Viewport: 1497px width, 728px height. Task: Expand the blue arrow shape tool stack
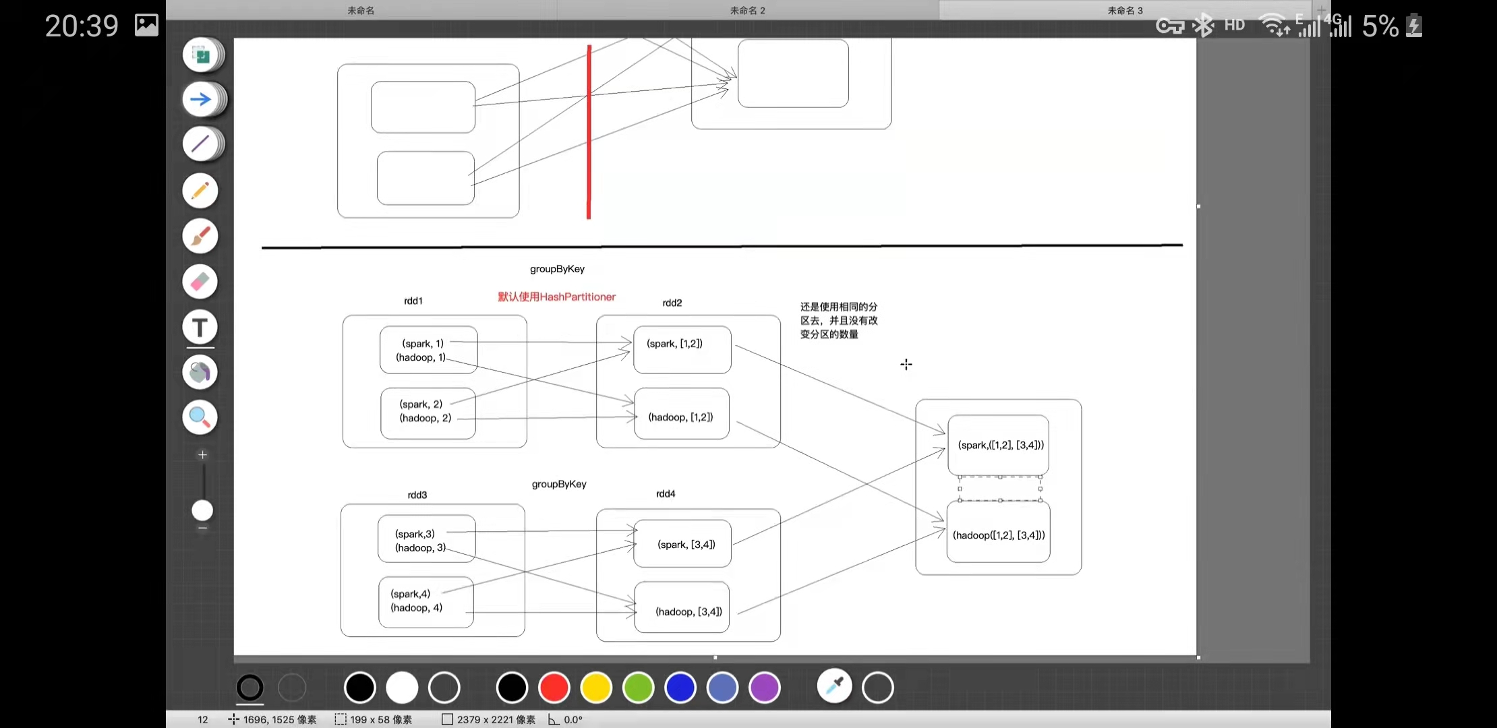[202, 100]
